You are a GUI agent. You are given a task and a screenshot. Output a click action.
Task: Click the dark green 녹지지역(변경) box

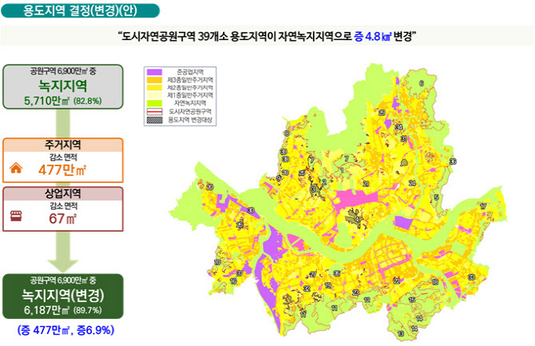point(62,296)
